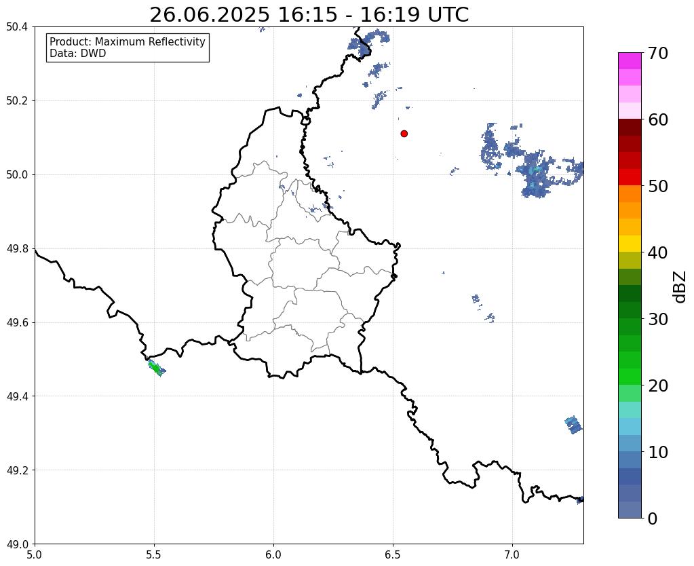Click the dBZ colorbar axis label
Viewport: 694px width, 566px height.
[679, 286]
